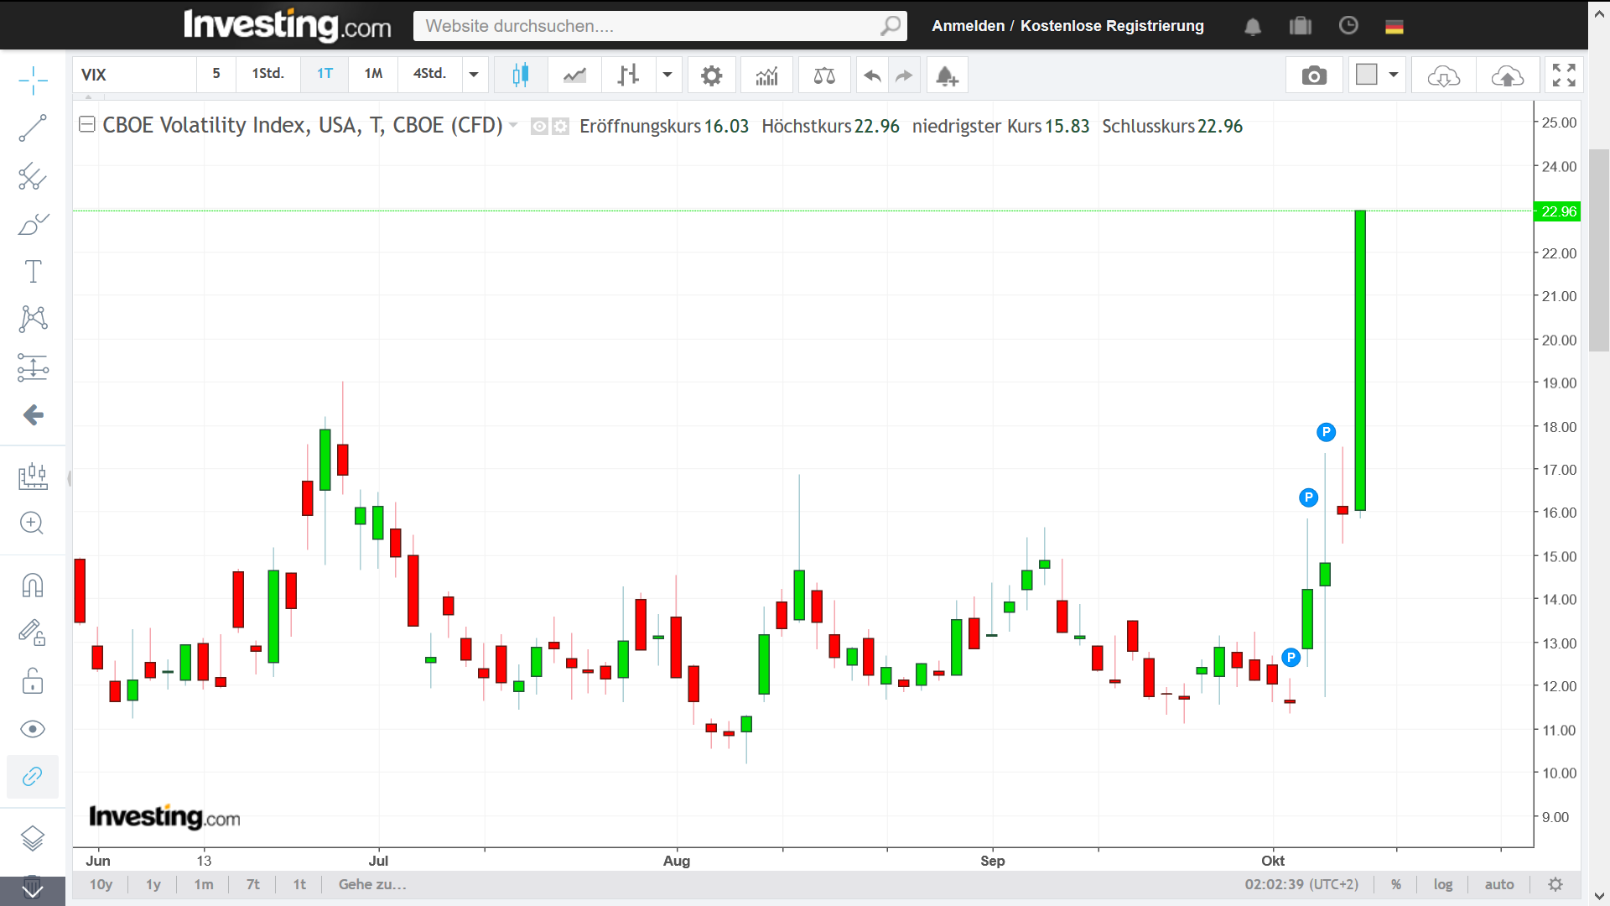Select the trend line drawing tool
This screenshot has height=906, width=1610.
point(33,128)
